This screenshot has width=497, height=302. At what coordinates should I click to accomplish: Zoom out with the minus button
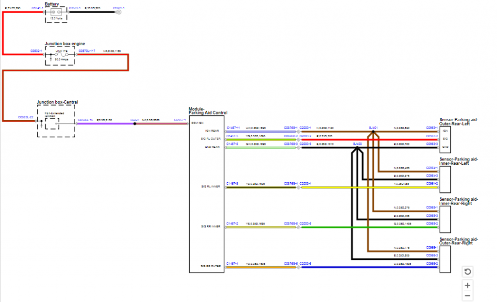point(467,296)
